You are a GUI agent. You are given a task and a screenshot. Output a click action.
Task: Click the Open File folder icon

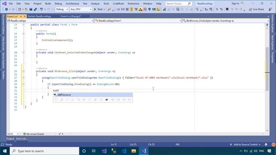click(x=26, y=9)
